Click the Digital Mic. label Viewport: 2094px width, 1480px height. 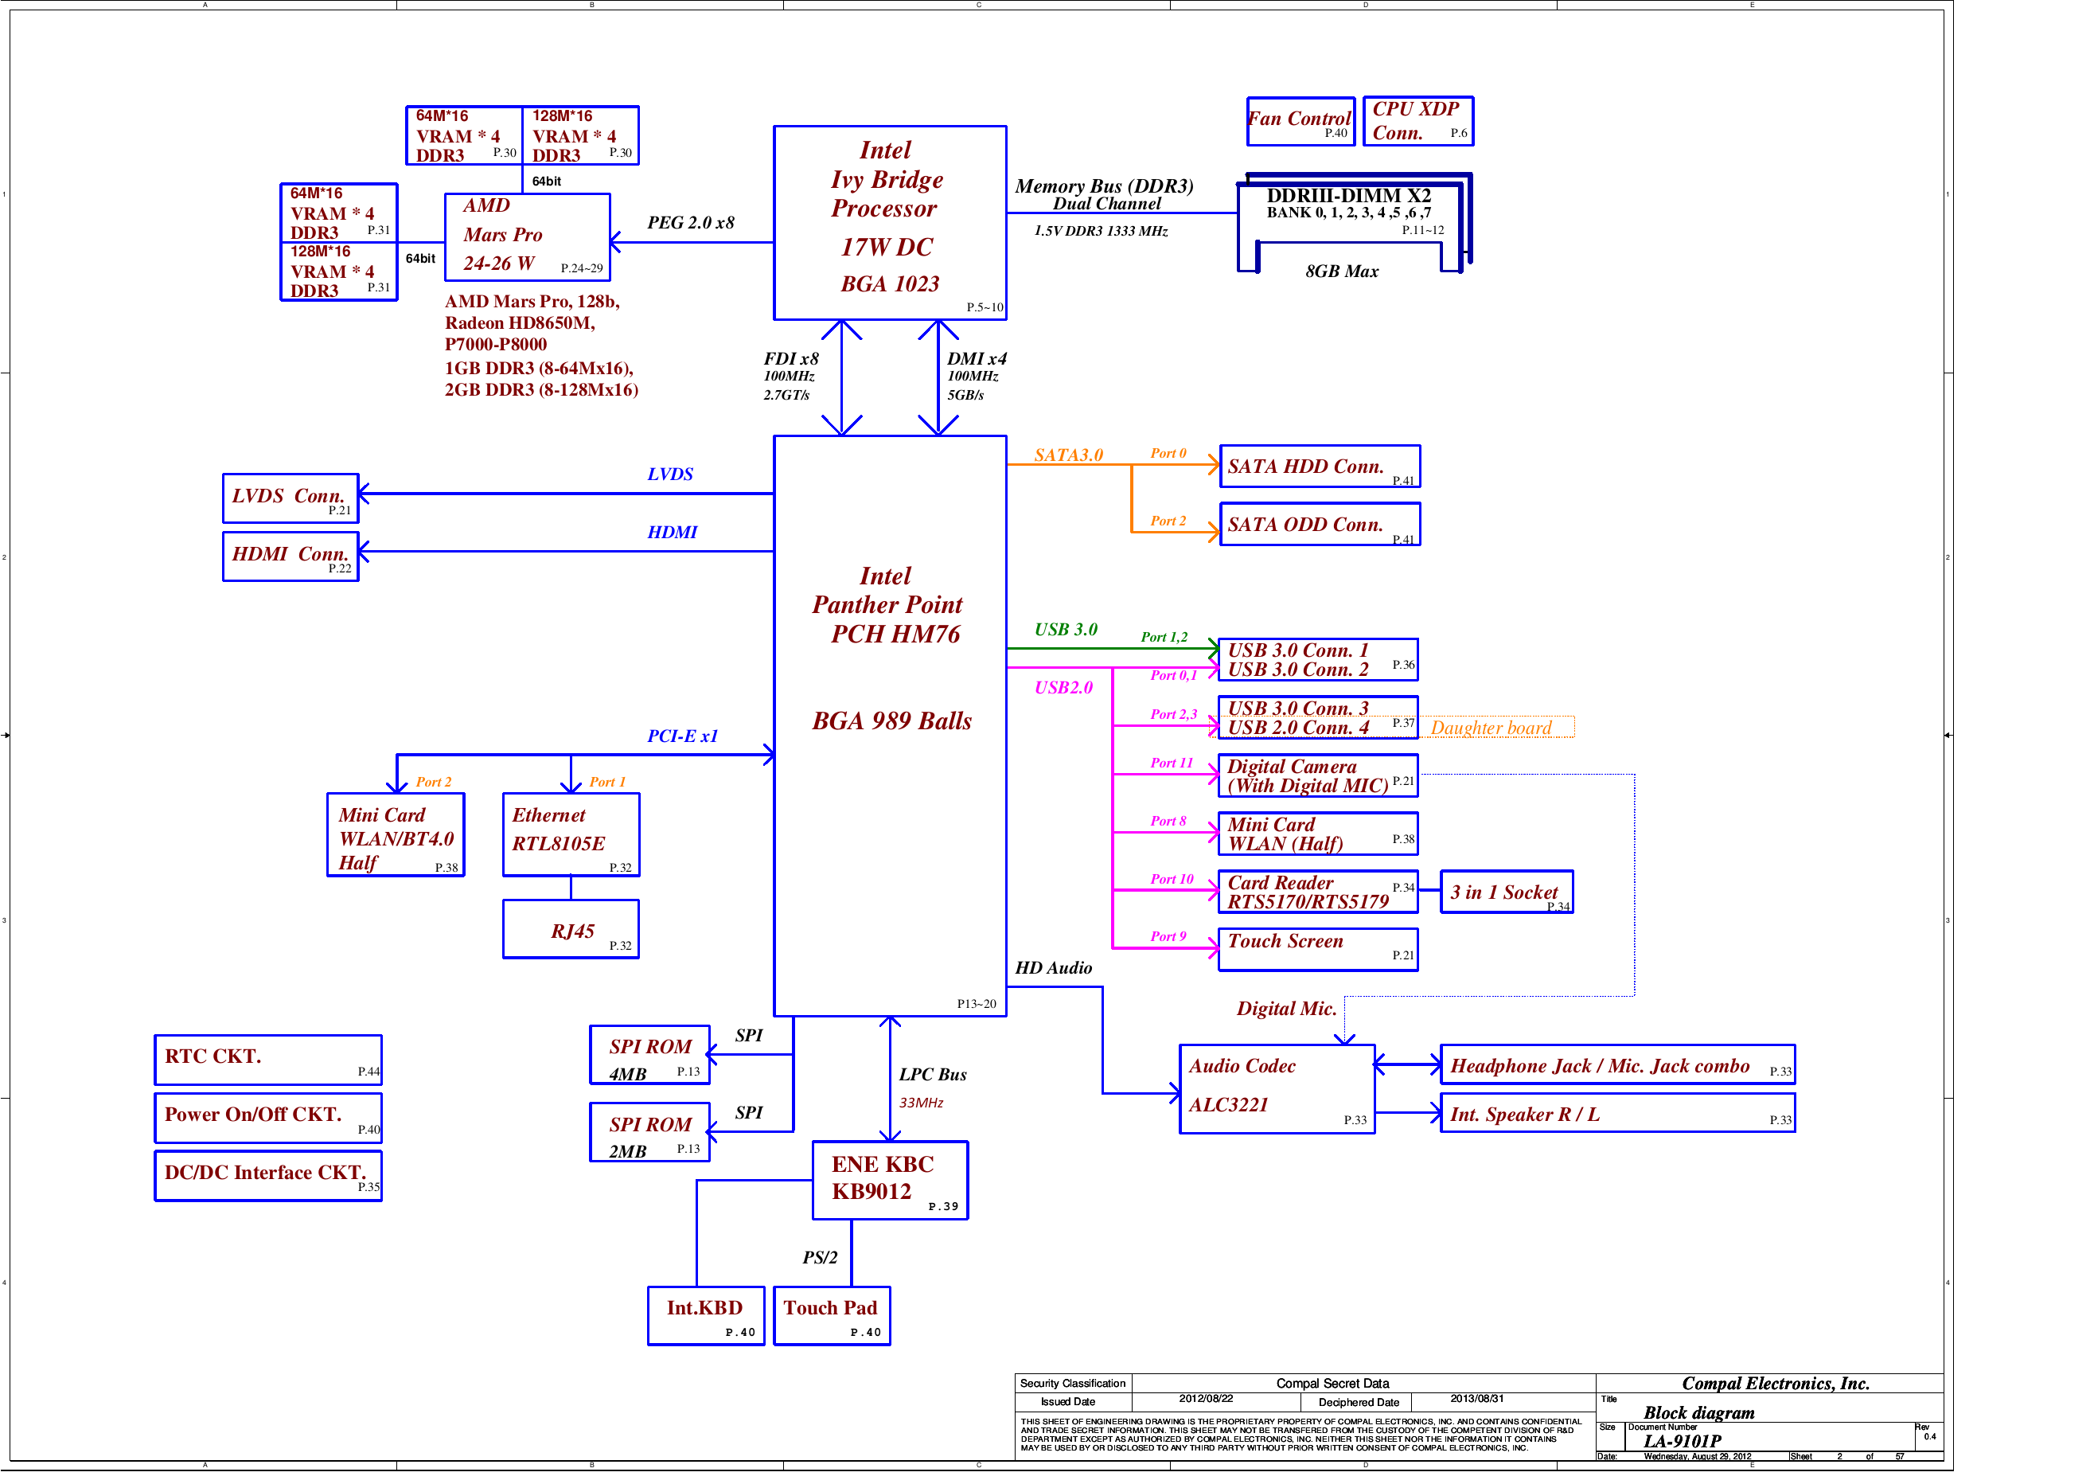pyautogui.click(x=1286, y=1008)
